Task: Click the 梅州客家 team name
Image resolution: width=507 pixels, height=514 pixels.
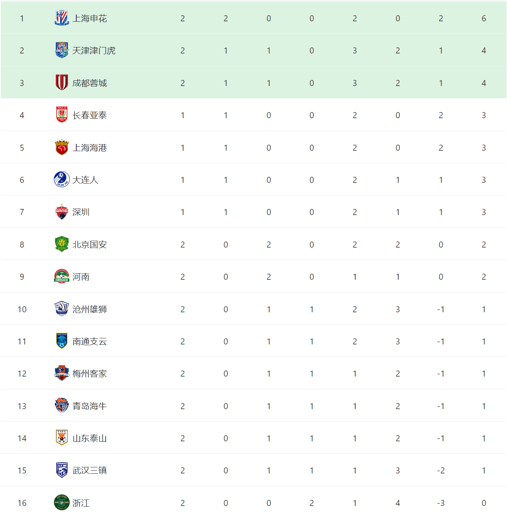Action: coord(90,374)
